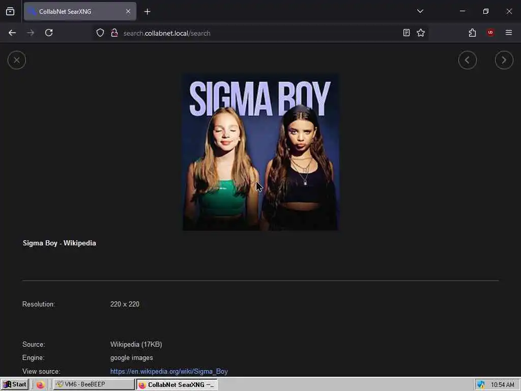The image size is (521, 391).
Task: Click the 'View source:' label
Action: click(x=41, y=371)
